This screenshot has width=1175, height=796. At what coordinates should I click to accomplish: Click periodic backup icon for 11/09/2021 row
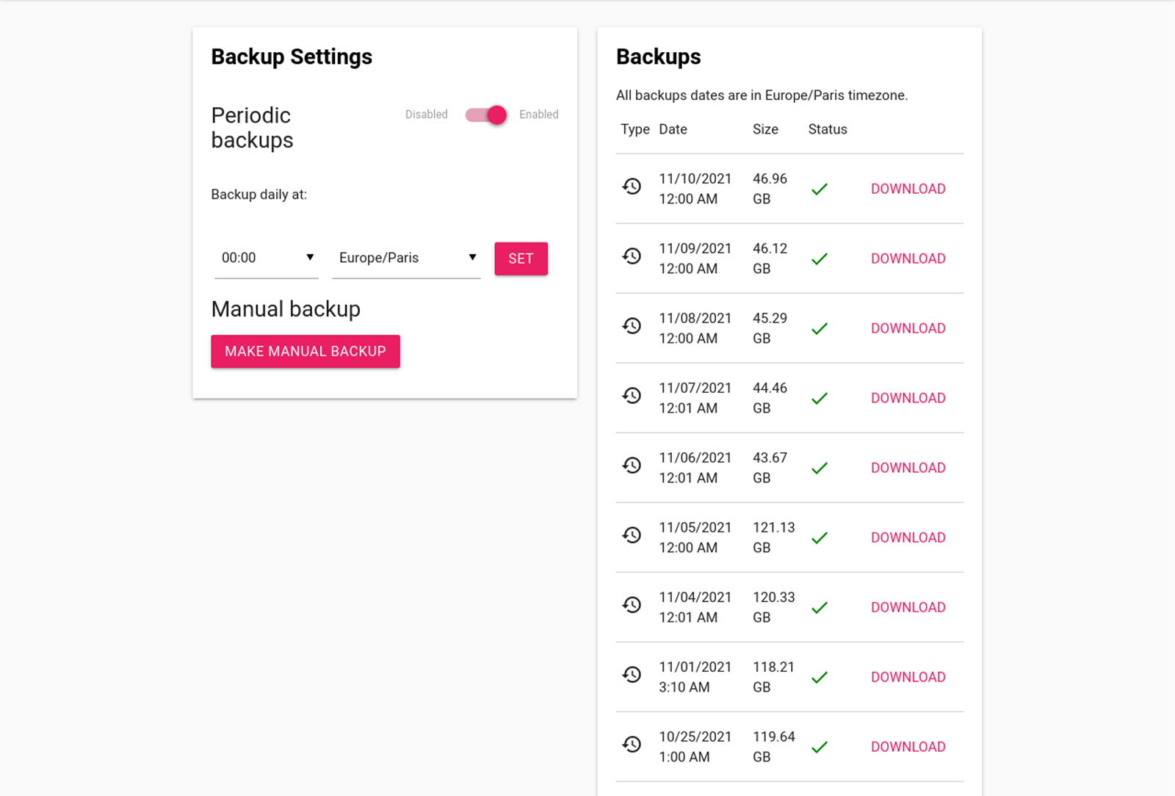point(632,256)
